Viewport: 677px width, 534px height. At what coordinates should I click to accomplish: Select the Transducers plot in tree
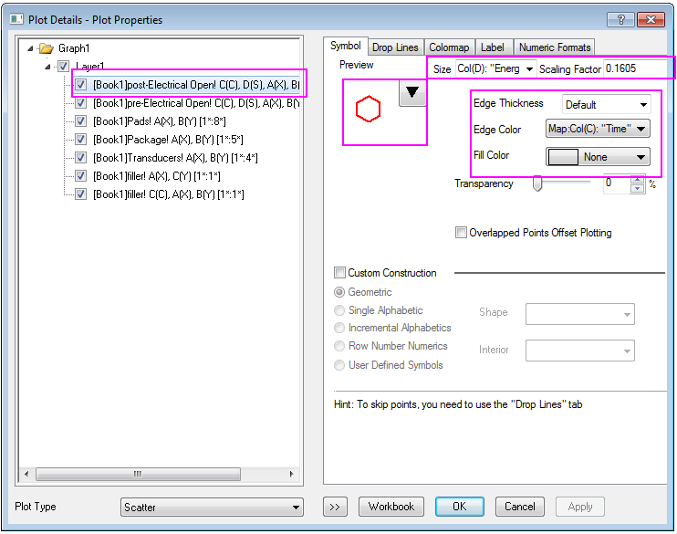(x=175, y=158)
